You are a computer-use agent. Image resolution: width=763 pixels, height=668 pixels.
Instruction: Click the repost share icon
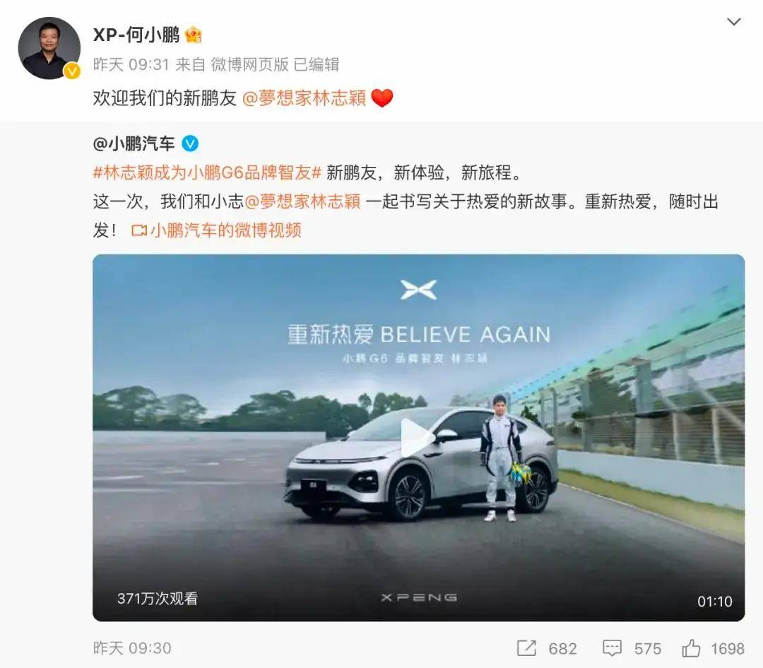(x=526, y=648)
